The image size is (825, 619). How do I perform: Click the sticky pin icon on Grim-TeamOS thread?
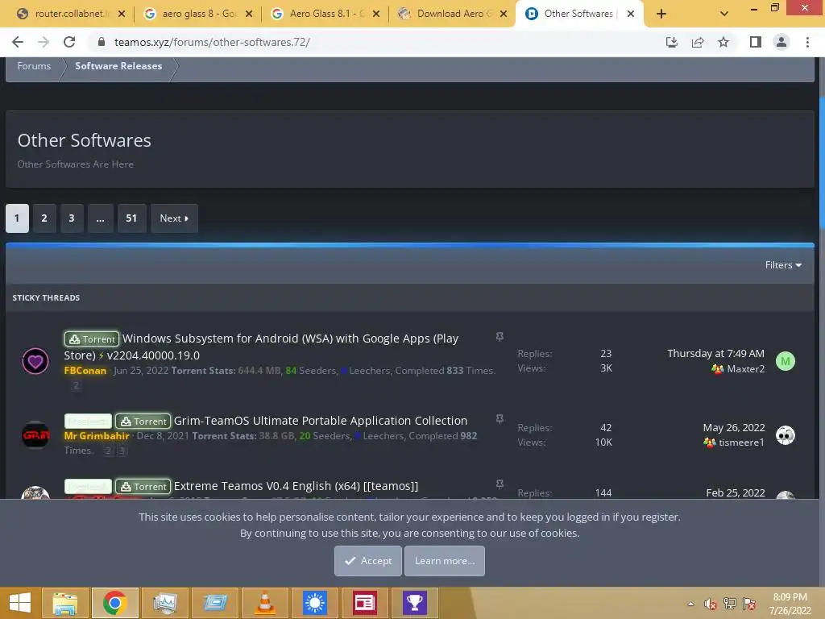[500, 419]
